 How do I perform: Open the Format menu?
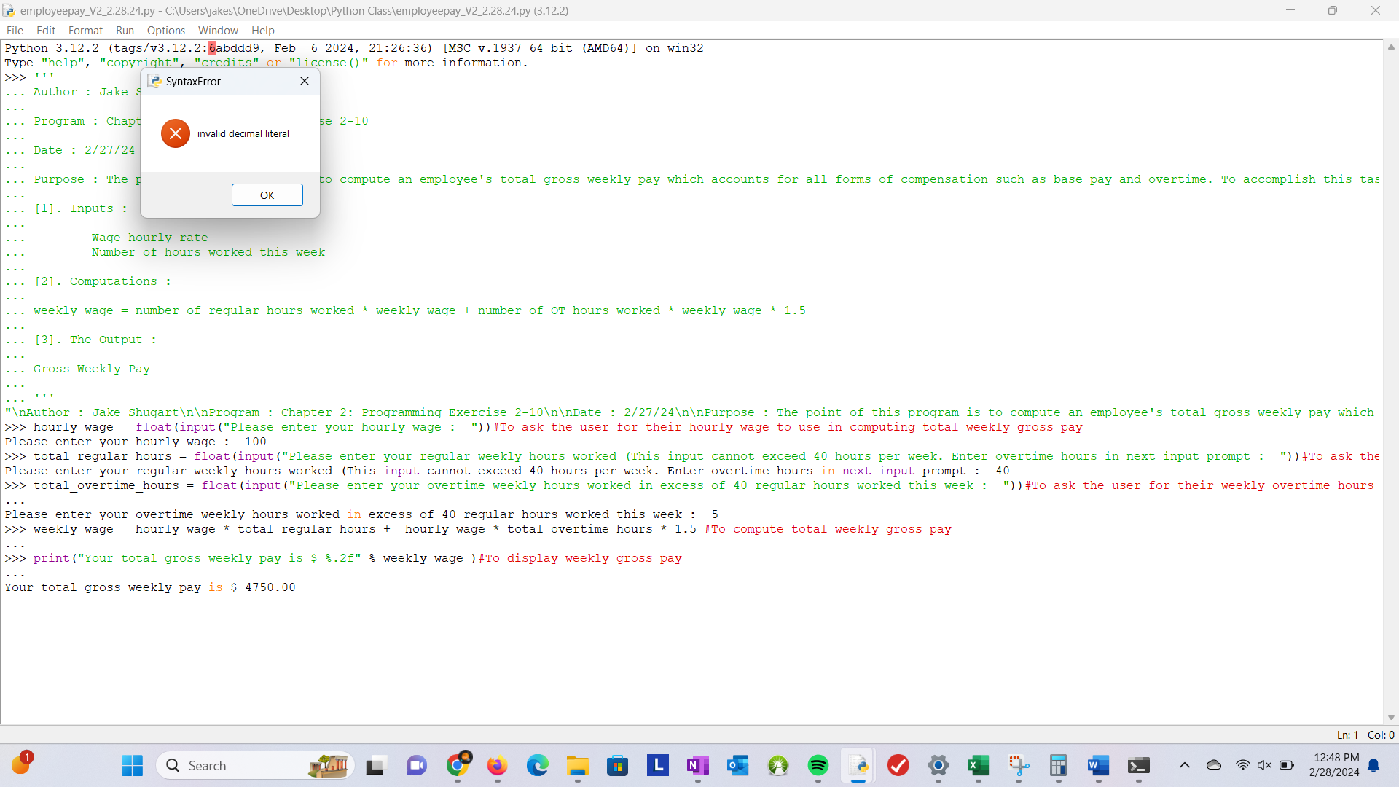[x=85, y=31]
